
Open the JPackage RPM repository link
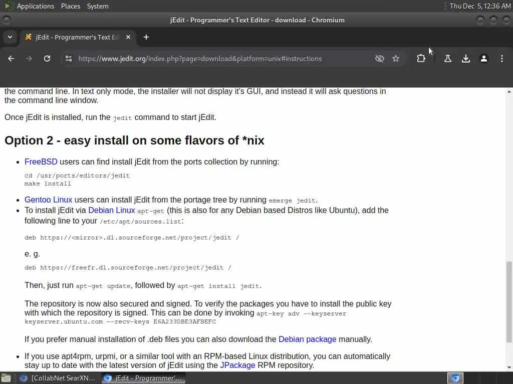coord(237,365)
